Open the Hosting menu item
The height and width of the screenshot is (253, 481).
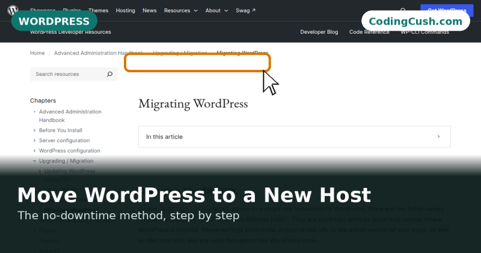[x=125, y=10]
